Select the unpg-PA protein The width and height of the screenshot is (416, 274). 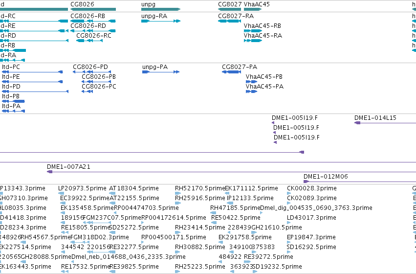coord(155,67)
